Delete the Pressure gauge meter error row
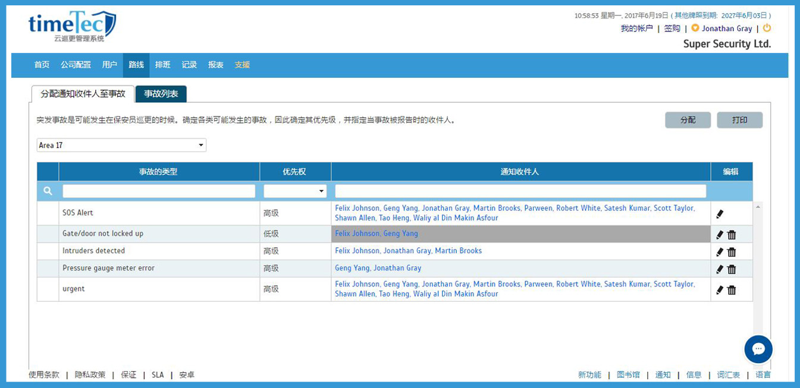 click(732, 269)
